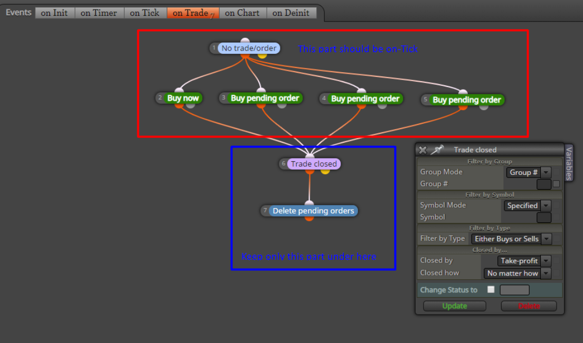Open the on Chart event tab
The width and height of the screenshot is (583, 343).
point(242,13)
